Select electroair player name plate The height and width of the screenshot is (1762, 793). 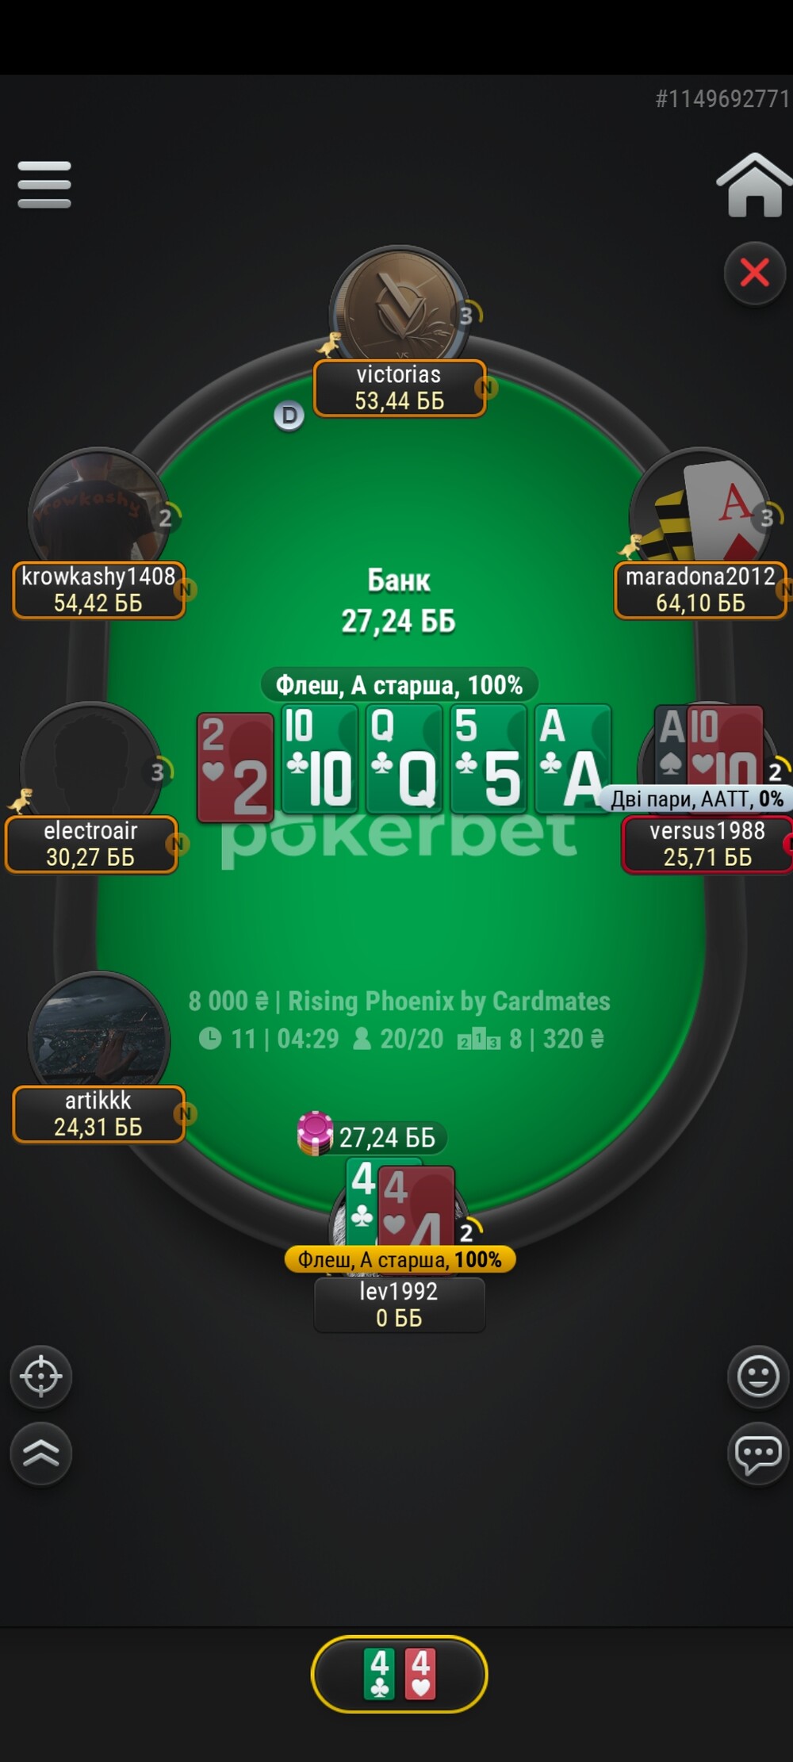click(x=90, y=844)
